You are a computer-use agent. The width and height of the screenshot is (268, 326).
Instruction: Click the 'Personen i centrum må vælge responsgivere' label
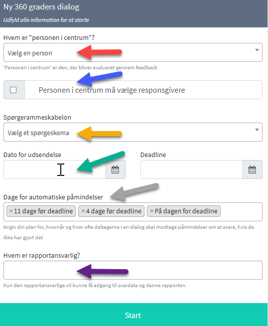coord(112,90)
